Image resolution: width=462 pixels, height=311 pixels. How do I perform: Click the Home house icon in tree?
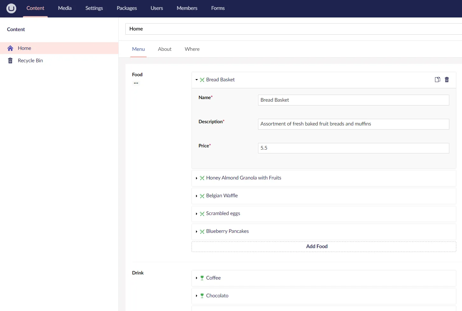pyautogui.click(x=10, y=48)
